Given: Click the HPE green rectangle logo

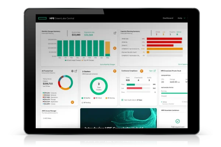Looking at the screenshot, I should 42,18.
